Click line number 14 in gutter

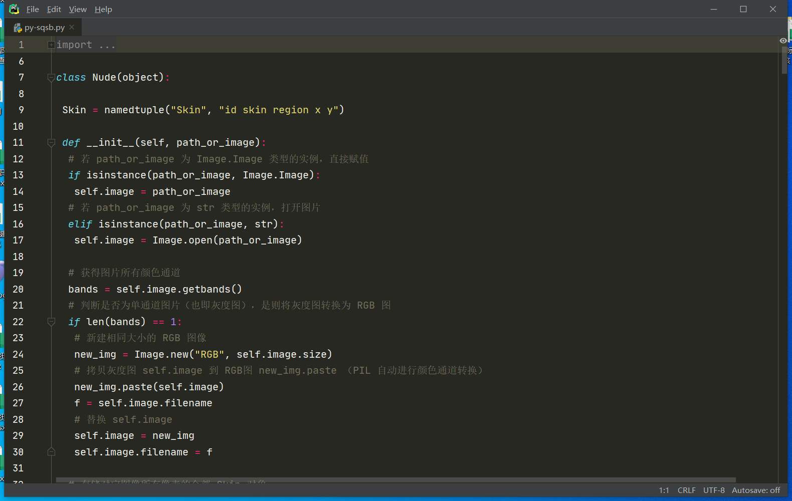[18, 191]
